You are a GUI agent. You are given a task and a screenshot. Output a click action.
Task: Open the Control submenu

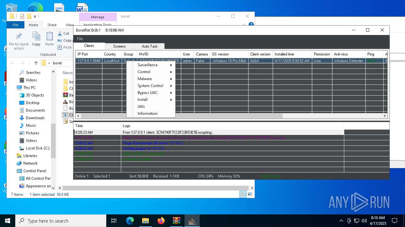(x=151, y=72)
